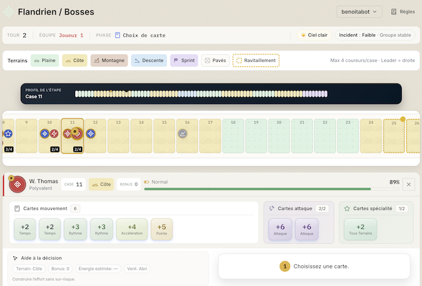Click the Sprint flag chip
Image resolution: width=422 pixels, height=286 pixels.
click(184, 61)
